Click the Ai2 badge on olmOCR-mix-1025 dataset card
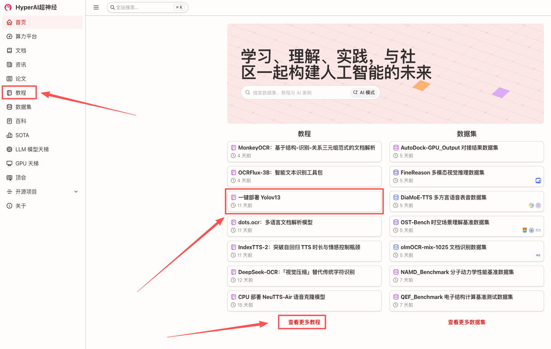This screenshot has width=551, height=349. tap(538, 255)
